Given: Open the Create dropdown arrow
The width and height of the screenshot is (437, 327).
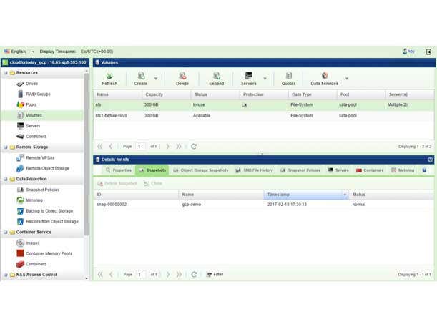Looking at the screenshot, I should click(x=156, y=79).
